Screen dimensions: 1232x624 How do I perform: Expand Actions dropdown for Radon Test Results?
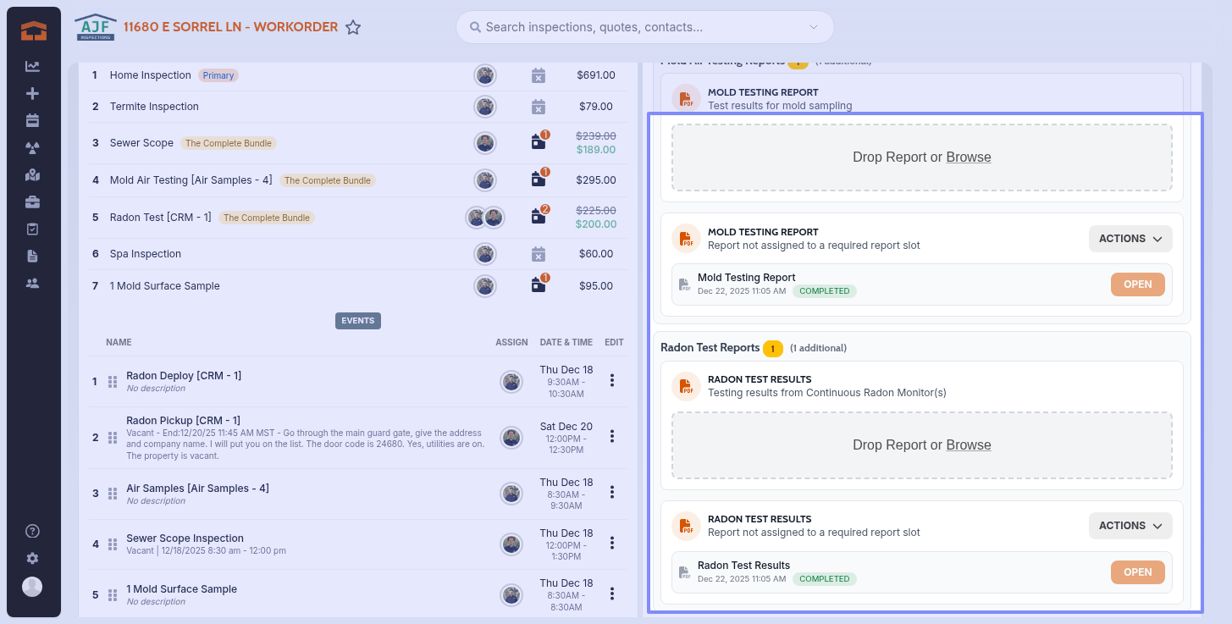(x=1130, y=526)
